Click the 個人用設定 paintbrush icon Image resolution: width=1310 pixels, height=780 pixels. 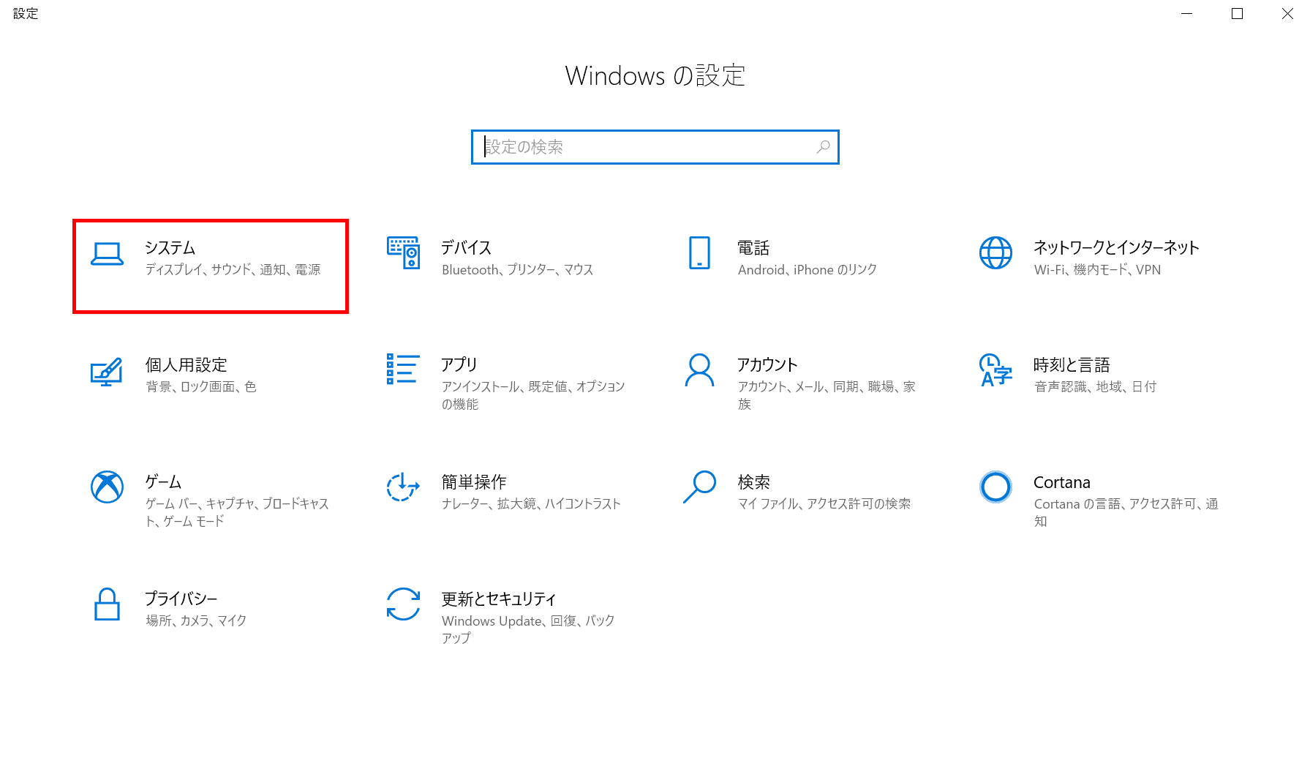(107, 371)
